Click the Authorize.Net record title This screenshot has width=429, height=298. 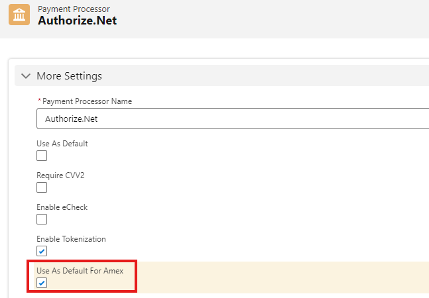[x=77, y=21]
